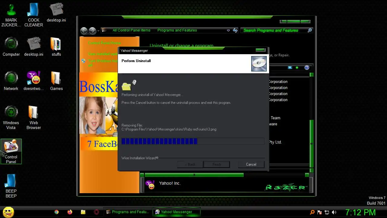Select the BEEP BEEP desktop icon
387x218 pixels.
11,186
